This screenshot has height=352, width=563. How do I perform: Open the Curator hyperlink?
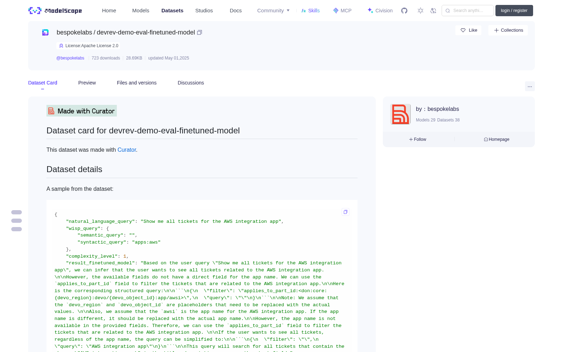tap(127, 150)
